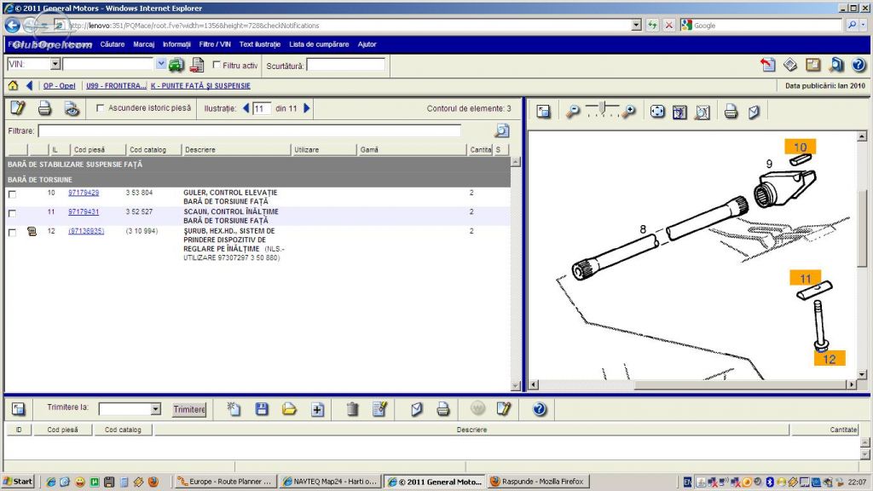
Task: Open the VIN type dropdown
Action: [55, 64]
